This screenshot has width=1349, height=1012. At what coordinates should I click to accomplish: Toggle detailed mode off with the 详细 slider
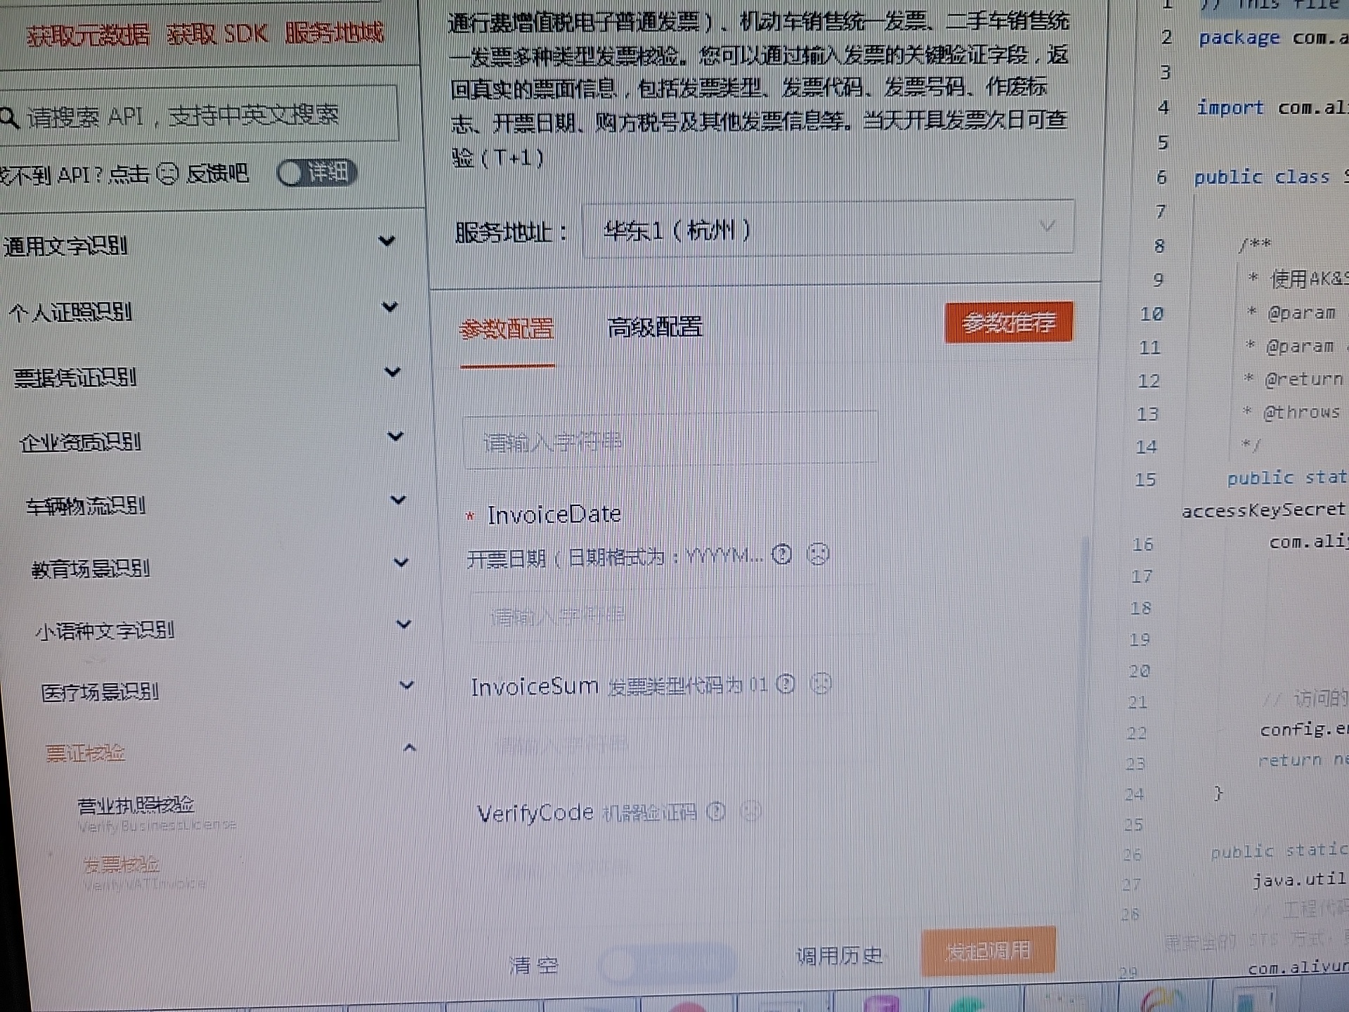(x=317, y=172)
